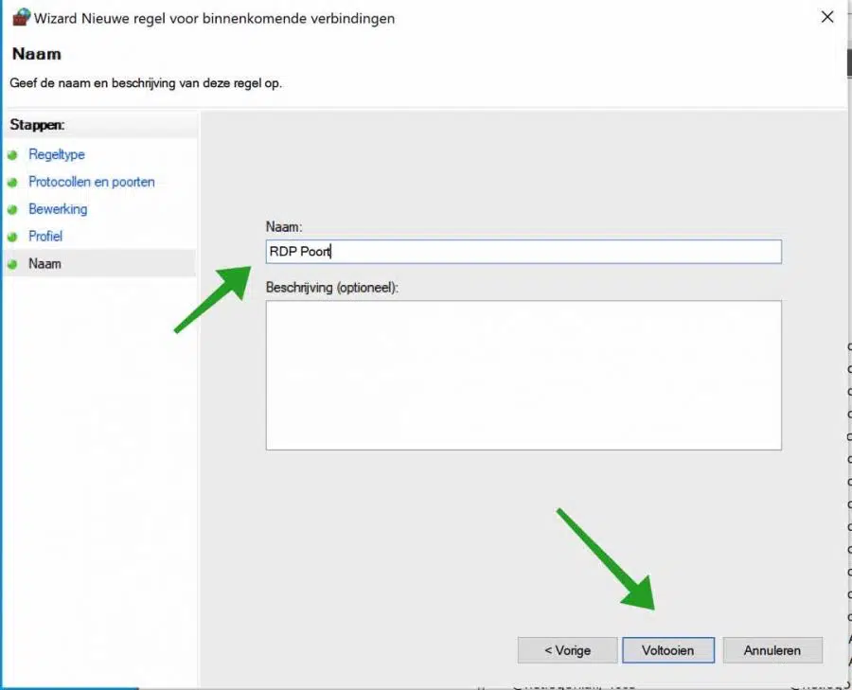Go back with the Vorige button
Viewport: 852px width, 690px height.
[x=567, y=650]
